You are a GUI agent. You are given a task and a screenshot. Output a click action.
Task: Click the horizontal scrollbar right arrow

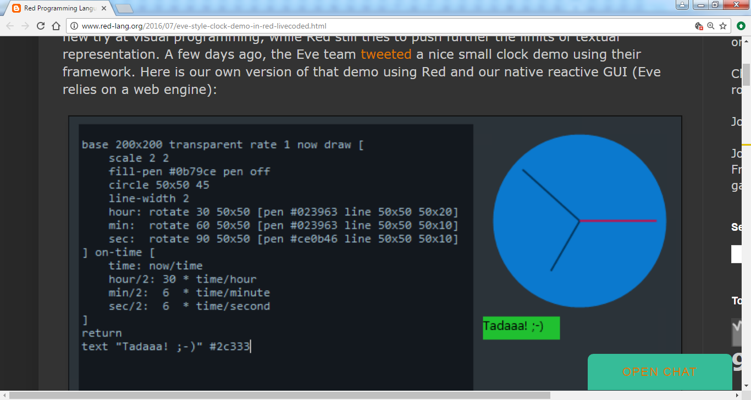737,396
